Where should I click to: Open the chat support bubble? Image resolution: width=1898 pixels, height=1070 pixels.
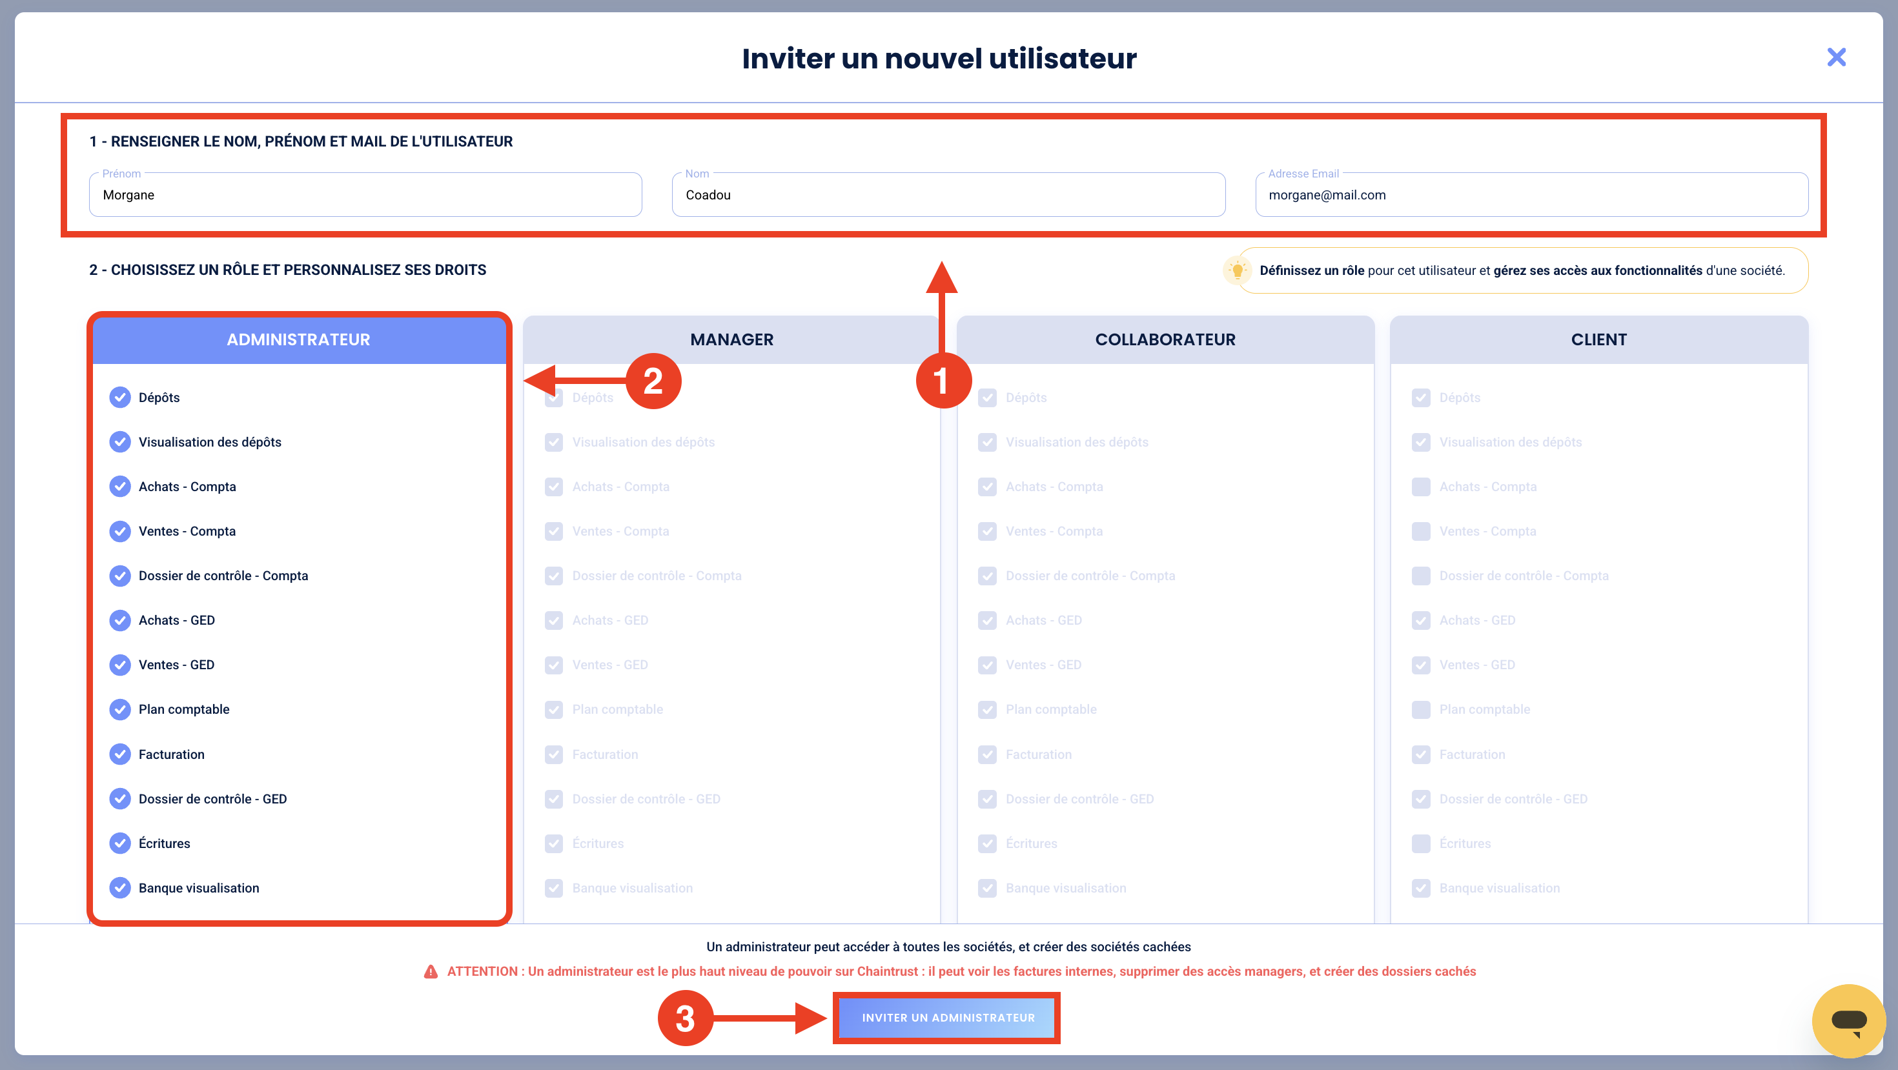[x=1849, y=1021]
